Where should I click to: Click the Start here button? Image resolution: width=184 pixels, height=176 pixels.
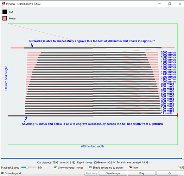[x=91, y=173]
